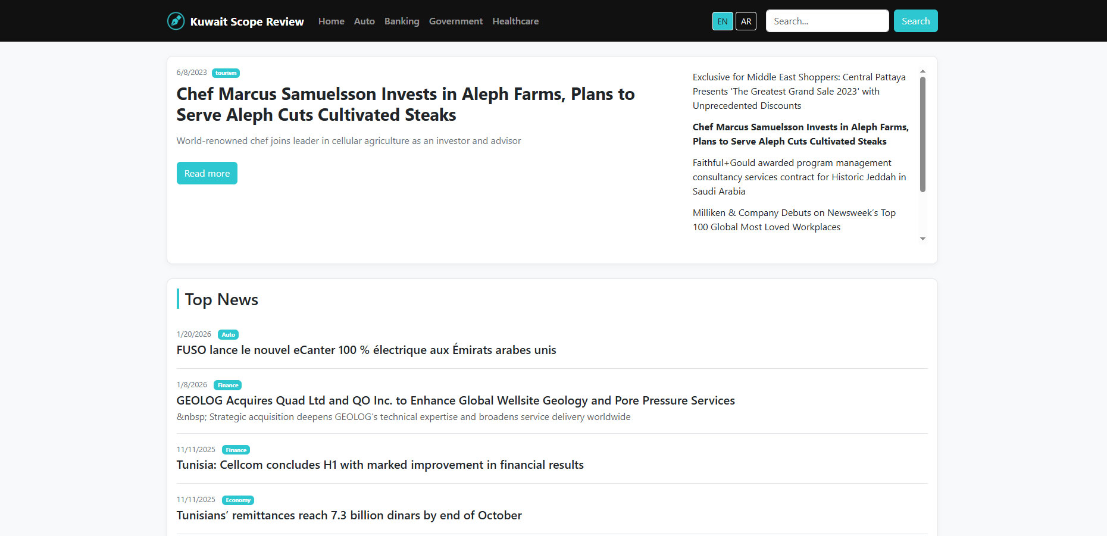Click the Auto category badge
The width and height of the screenshot is (1107, 536).
(228, 335)
